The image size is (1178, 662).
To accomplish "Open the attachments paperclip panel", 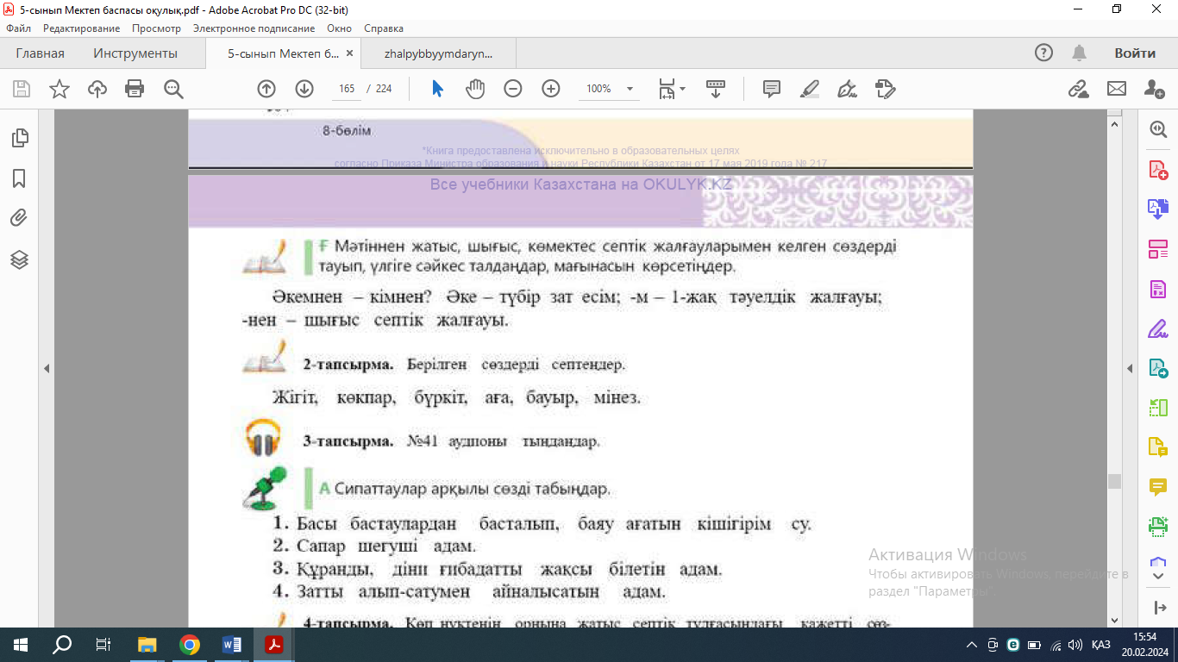I will click(19, 218).
